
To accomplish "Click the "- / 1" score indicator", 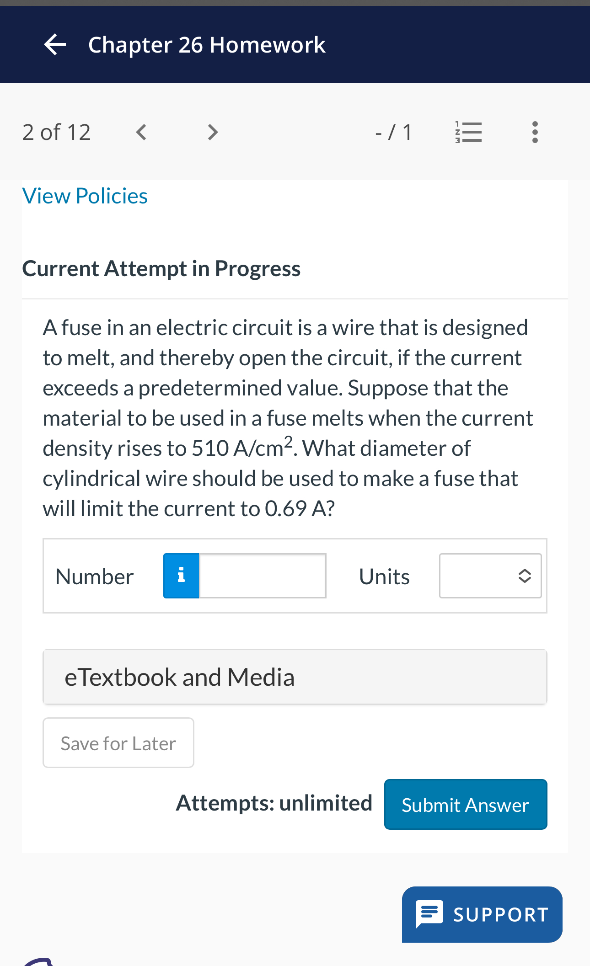I will (393, 132).
